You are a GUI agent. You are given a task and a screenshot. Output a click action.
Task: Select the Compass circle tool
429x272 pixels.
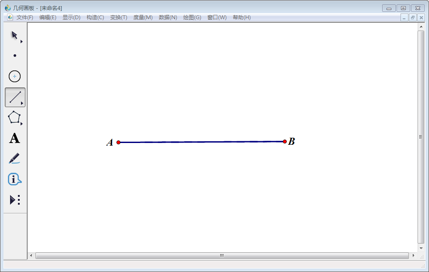pos(14,76)
